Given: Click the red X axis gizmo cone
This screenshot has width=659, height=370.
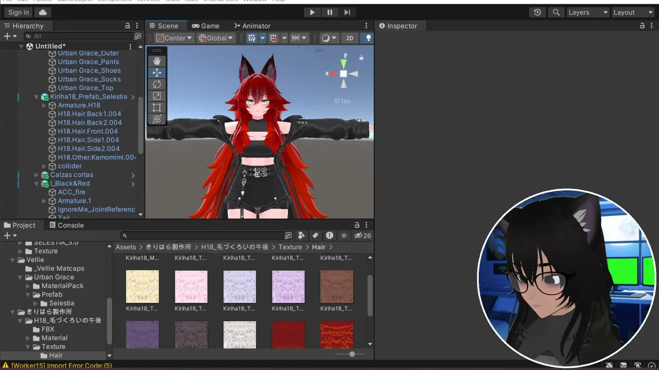Looking at the screenshot, I should [334, 73].
